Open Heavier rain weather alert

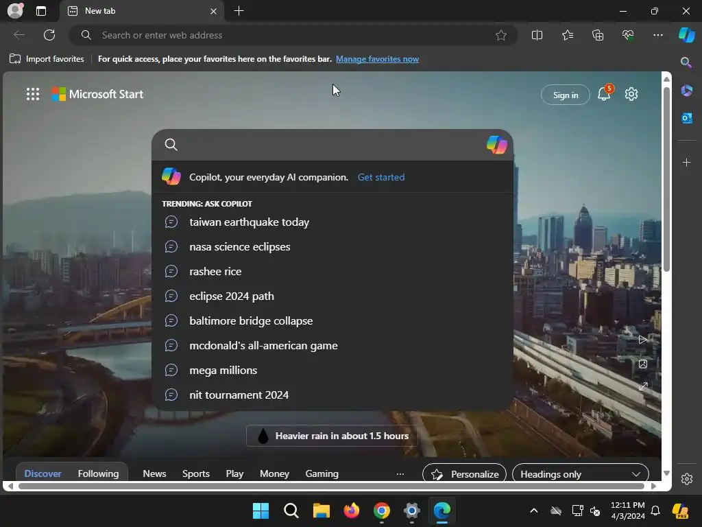(x=332, y=436)
